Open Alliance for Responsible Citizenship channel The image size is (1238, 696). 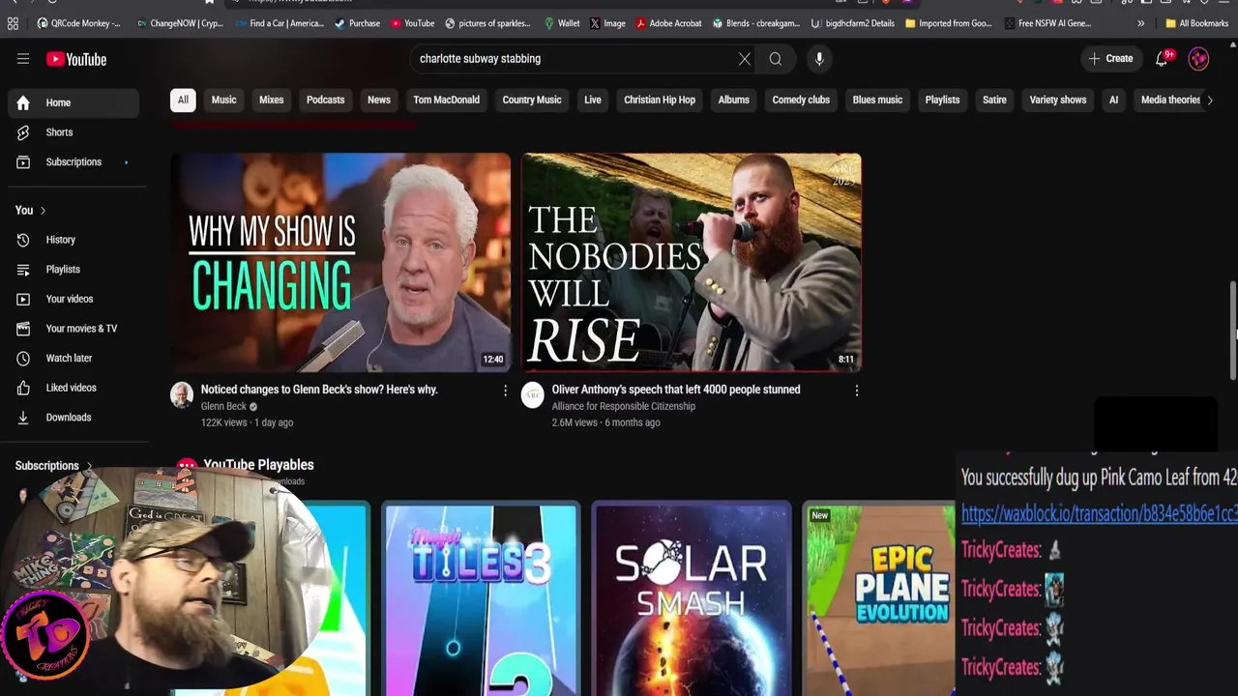624,406
